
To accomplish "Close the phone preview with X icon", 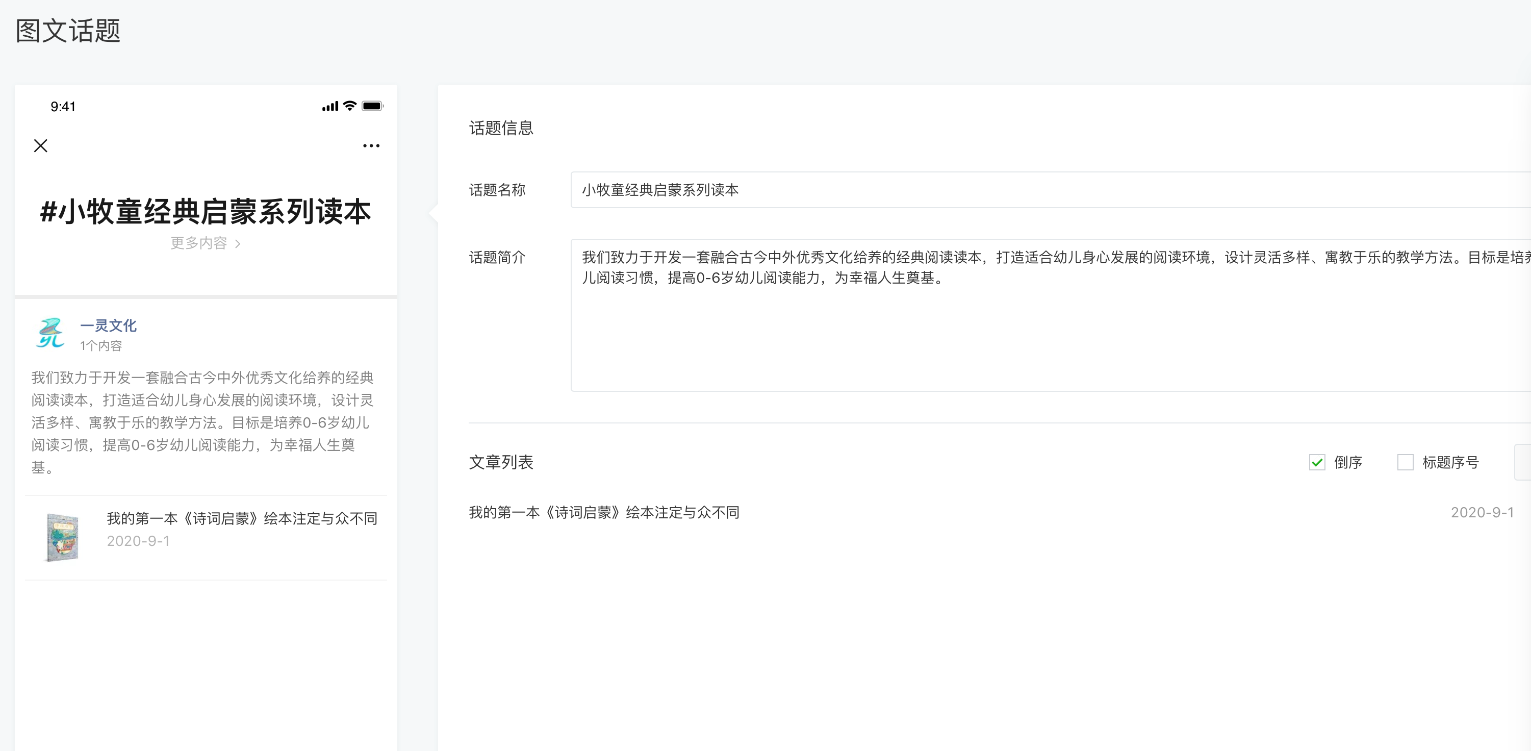I will 40,146.
